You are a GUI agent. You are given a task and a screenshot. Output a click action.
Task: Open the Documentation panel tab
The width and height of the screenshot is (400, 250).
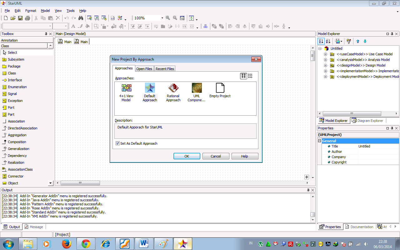[x=359, y=227]
